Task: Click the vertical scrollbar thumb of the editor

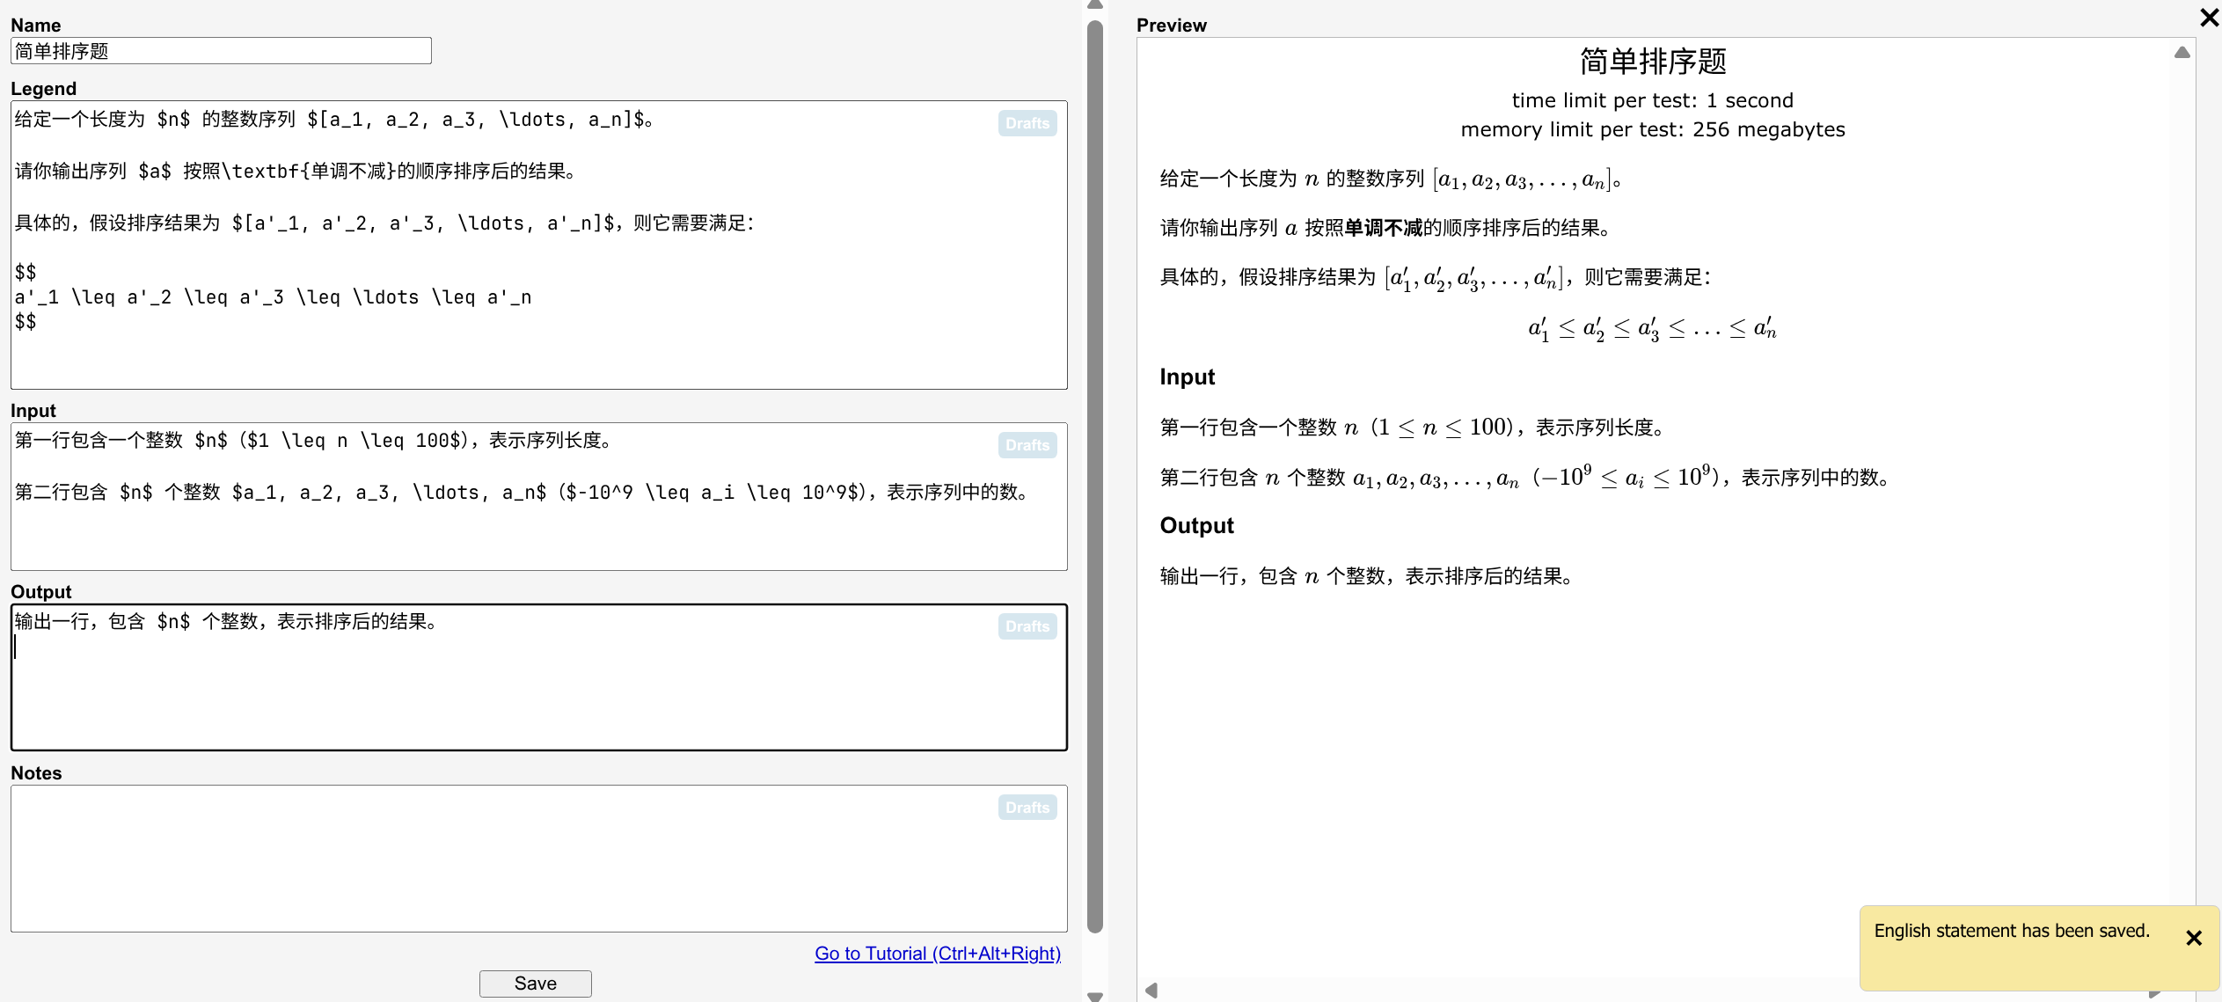Action: click(1095, 475)
